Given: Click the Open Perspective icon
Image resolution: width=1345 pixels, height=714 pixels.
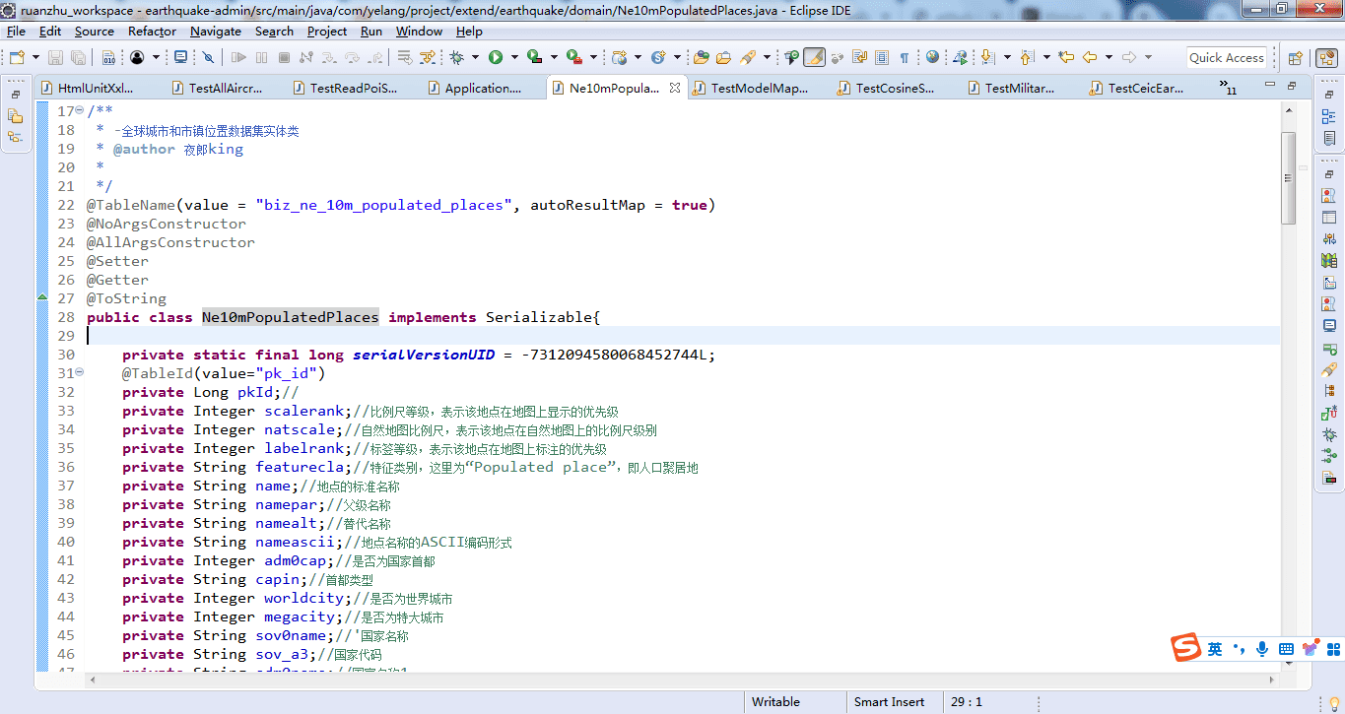Looking at the screenshot, I should tap(1296, 58).
